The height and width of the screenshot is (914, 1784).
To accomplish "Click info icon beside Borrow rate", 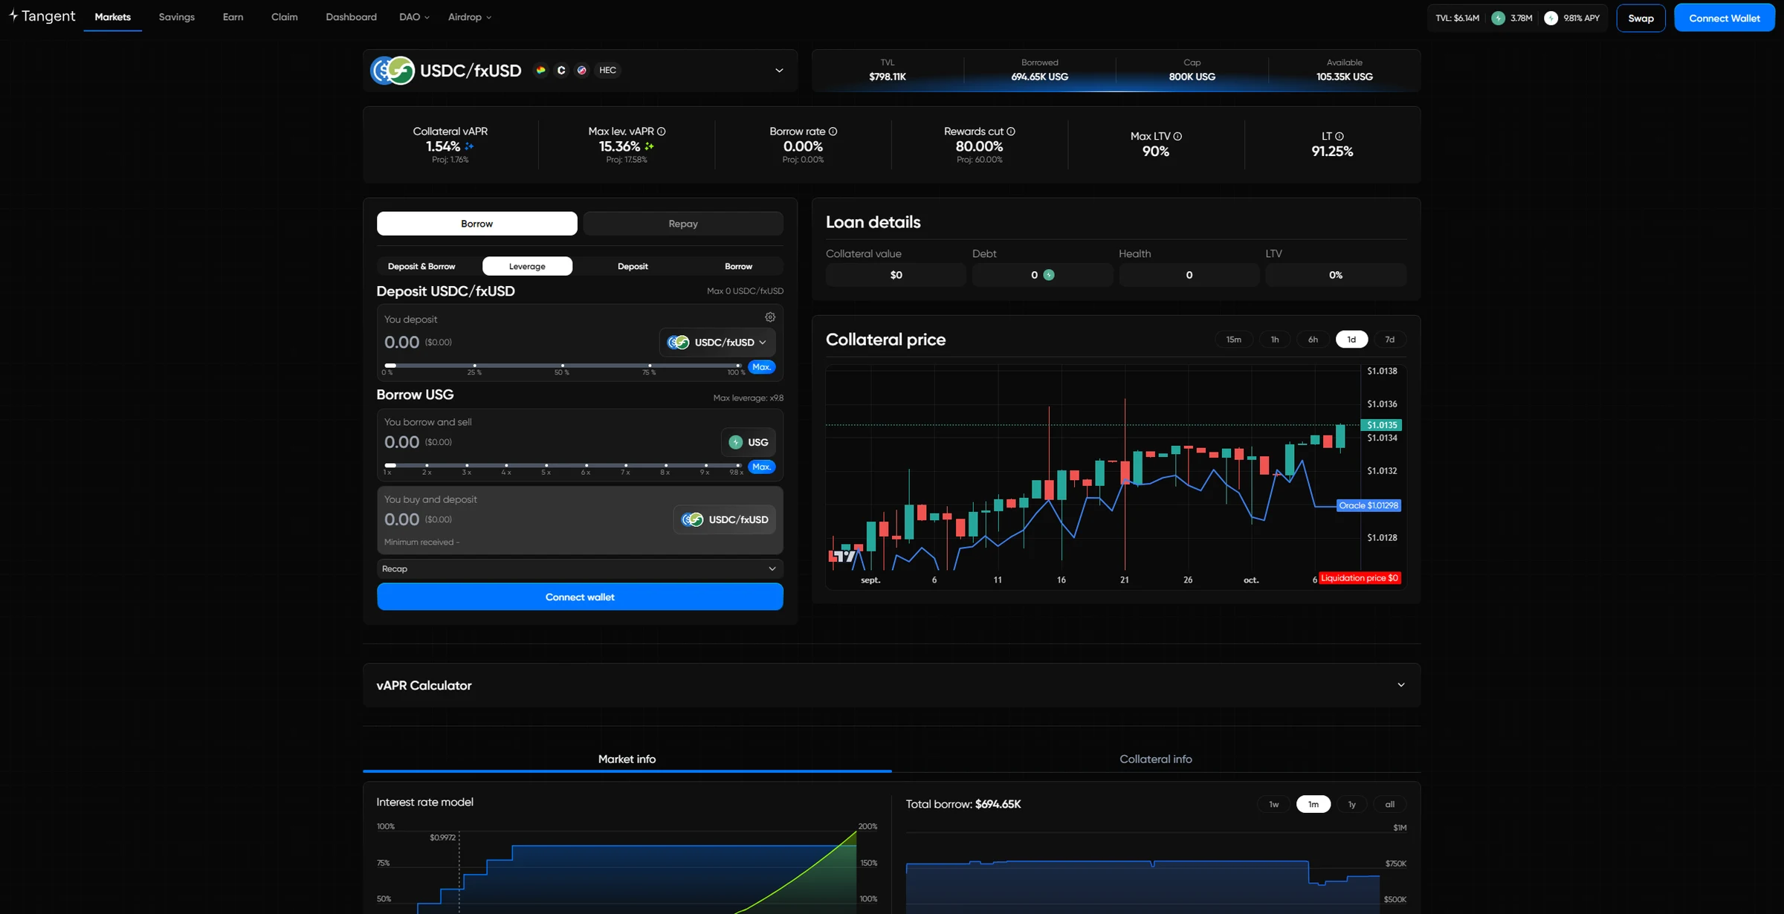I will coord(833,132).
